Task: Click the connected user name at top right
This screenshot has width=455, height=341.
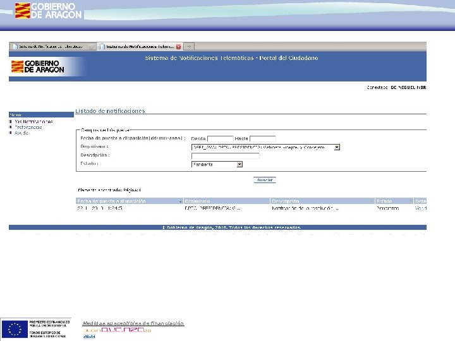Action: coord(408,87)
